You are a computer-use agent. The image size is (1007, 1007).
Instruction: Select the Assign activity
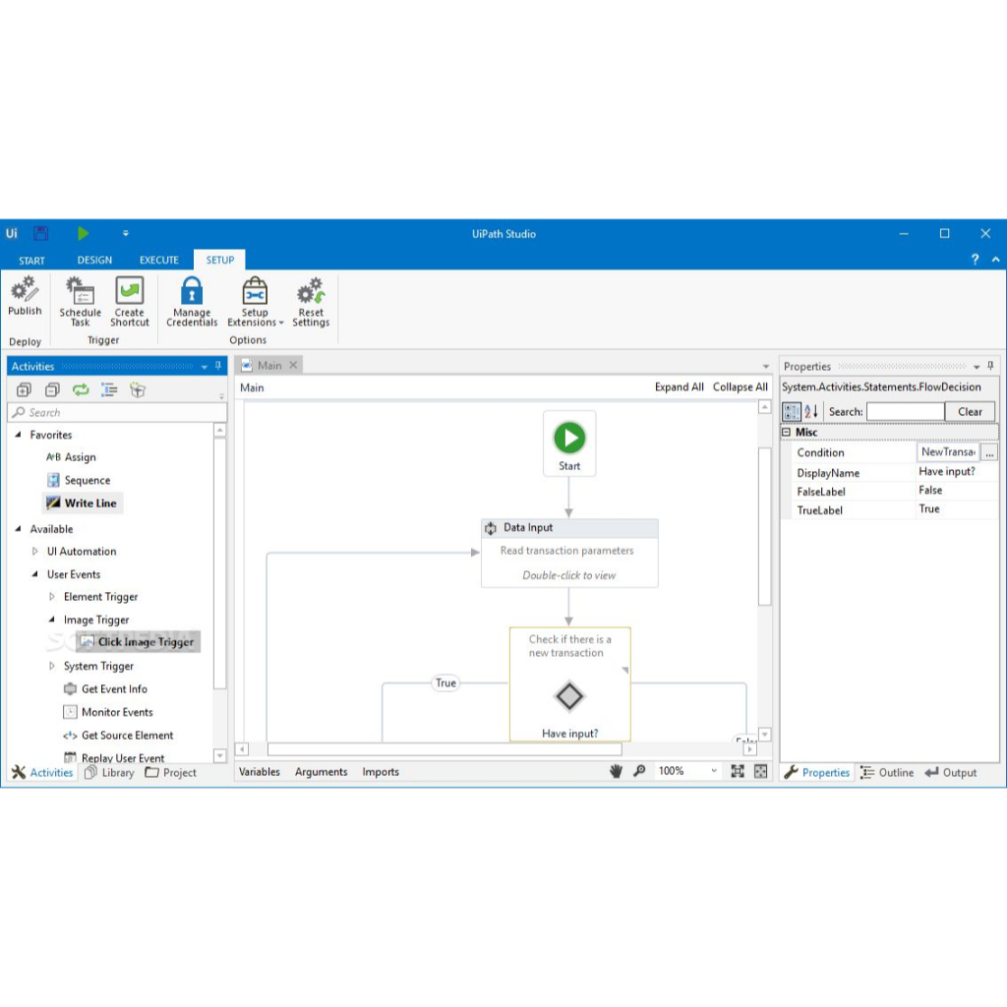[71, 457]
